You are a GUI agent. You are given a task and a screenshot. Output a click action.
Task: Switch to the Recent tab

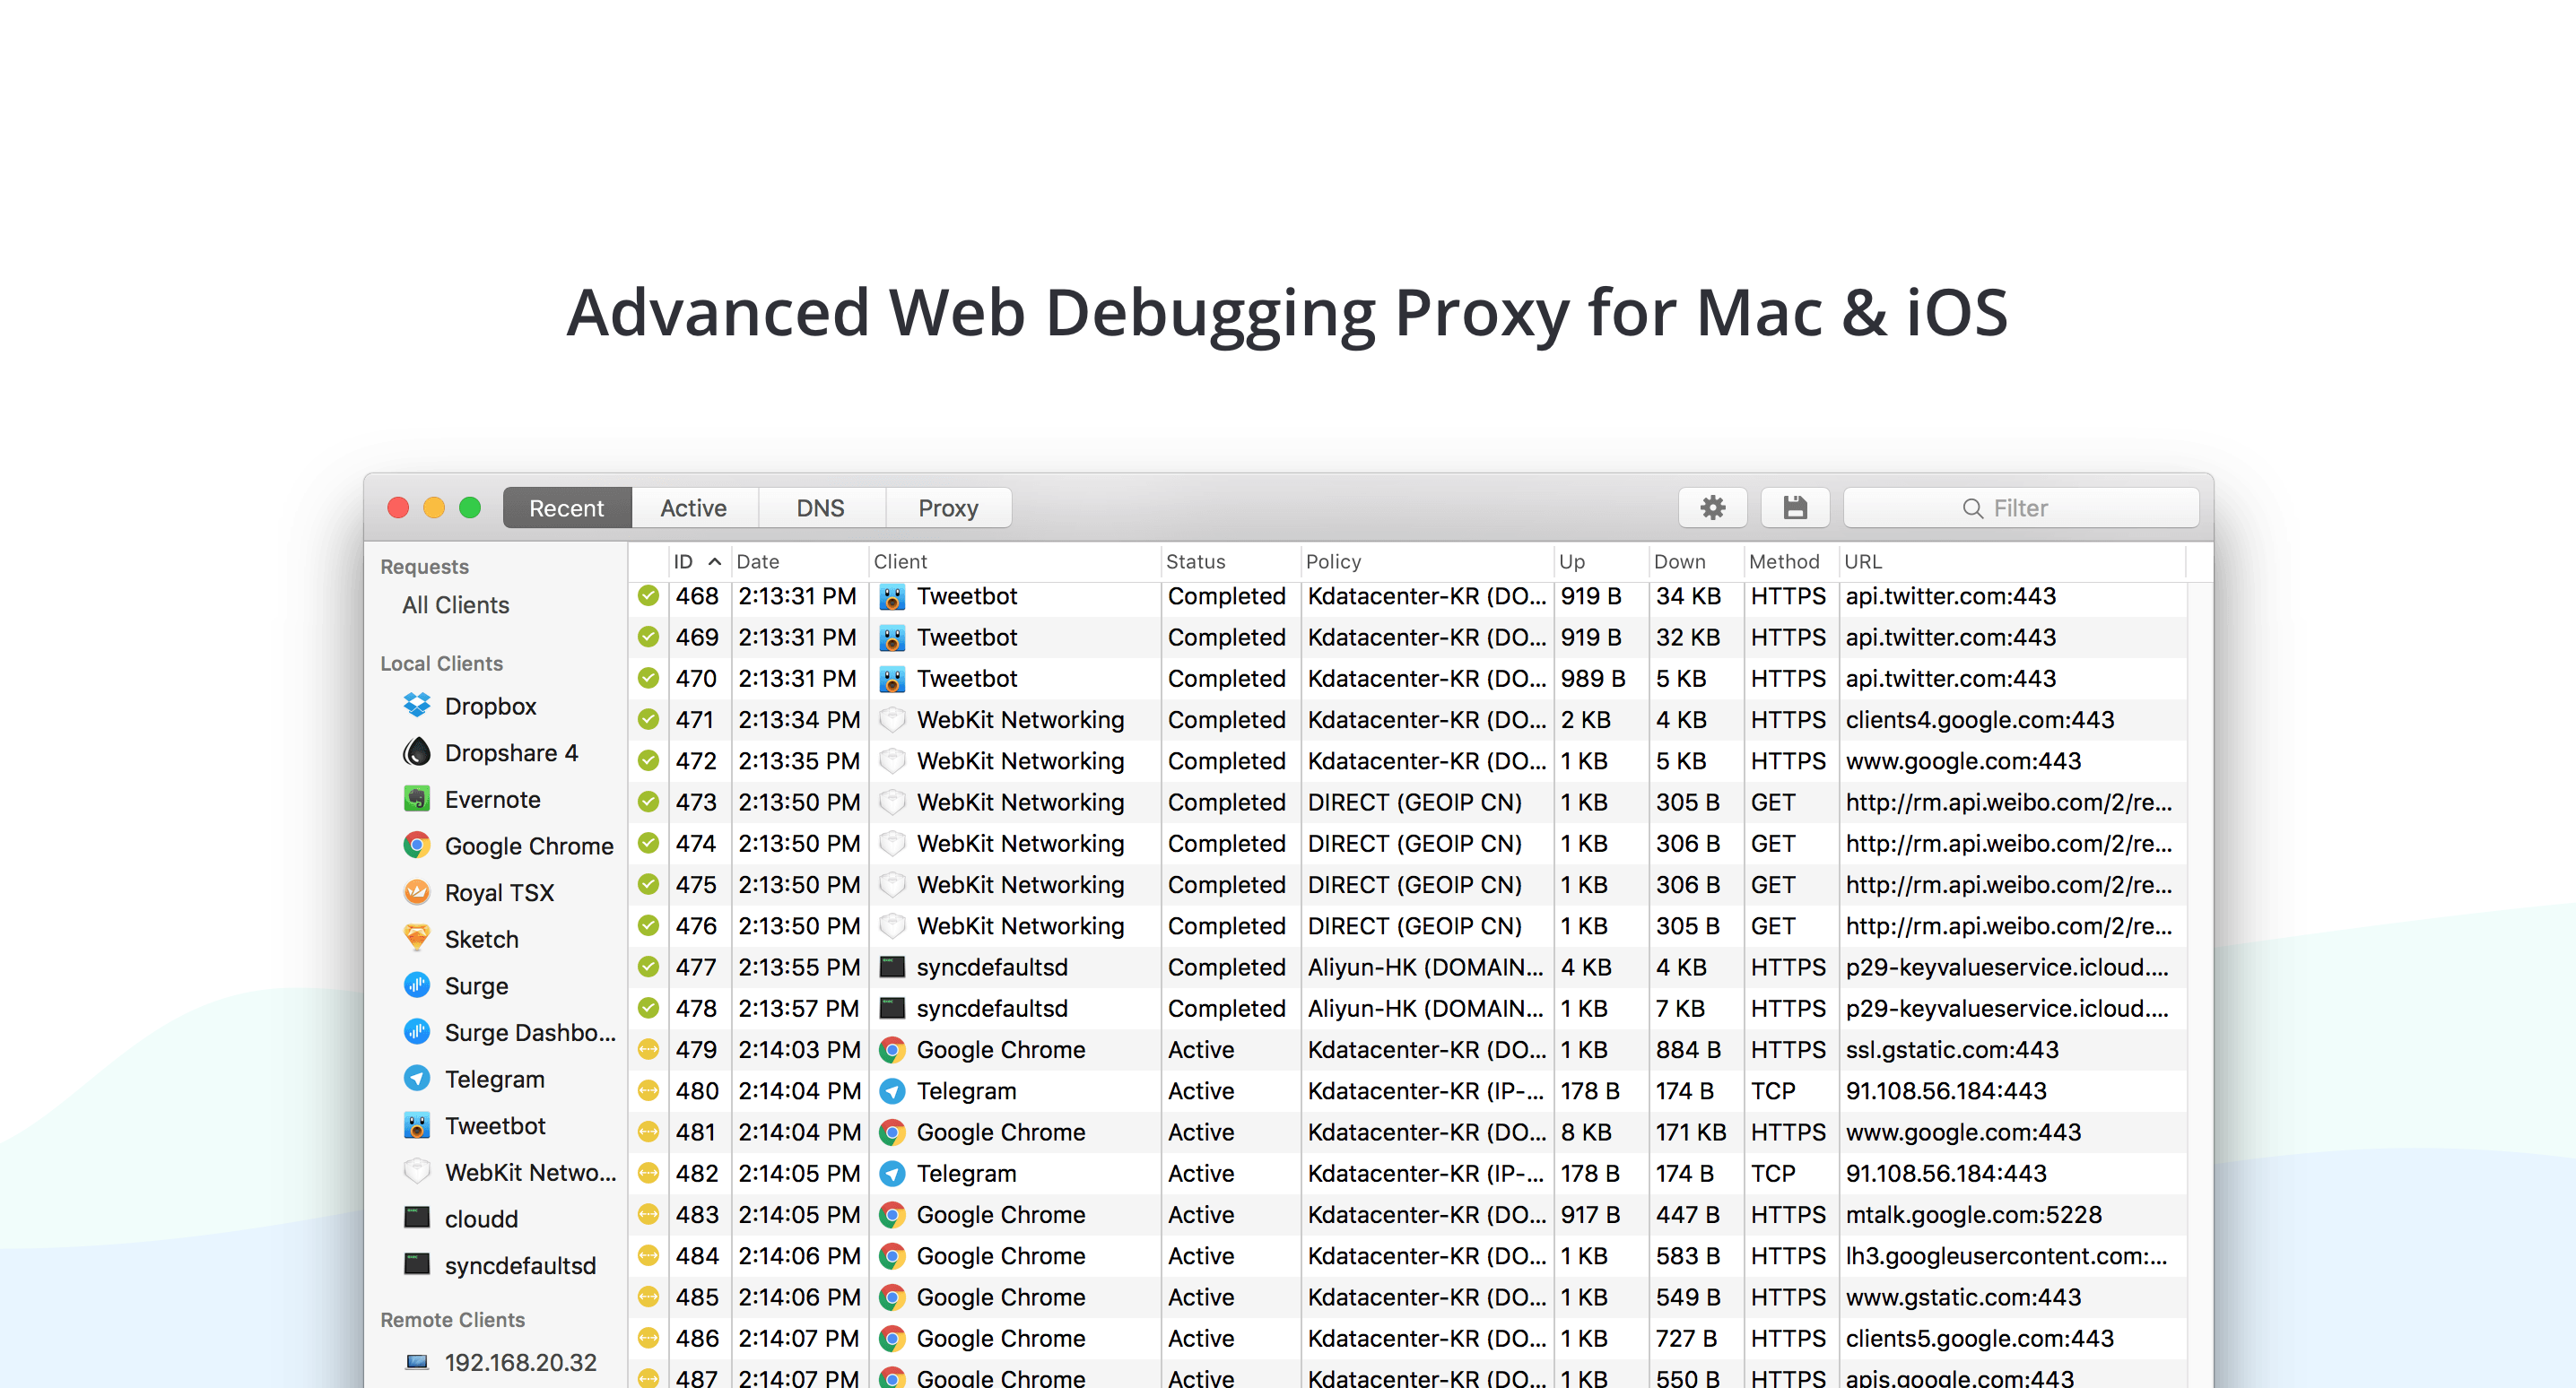[x=567, y=508]
